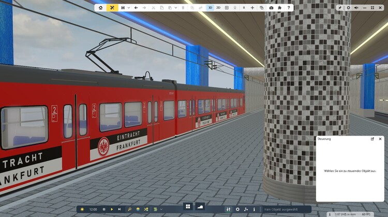This screenshot has height=217, width=388.
Task: Open the green script scroll icon
Action: tap(155, 209)
